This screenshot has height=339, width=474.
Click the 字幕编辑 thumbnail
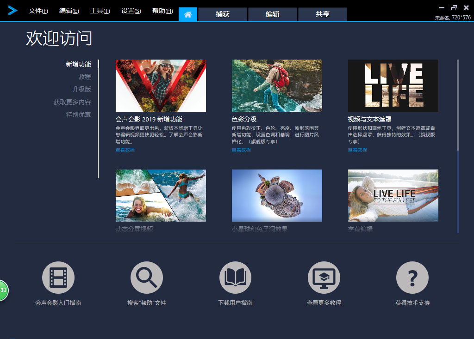[x=393, y=195]
